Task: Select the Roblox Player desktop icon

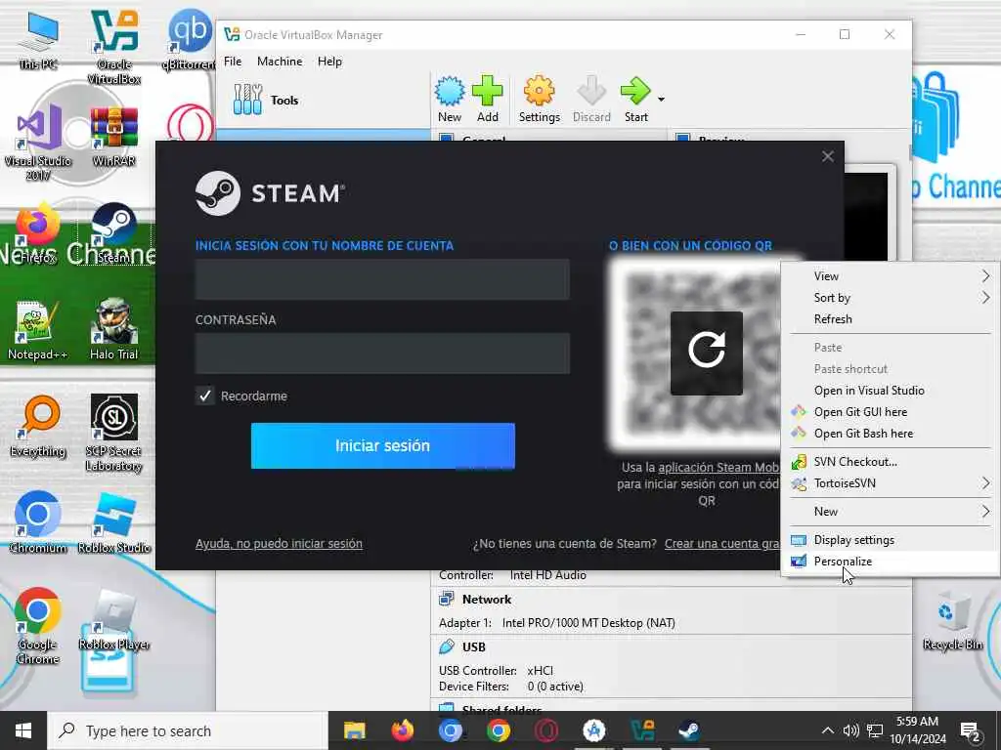Action: (x=114, y=620)
